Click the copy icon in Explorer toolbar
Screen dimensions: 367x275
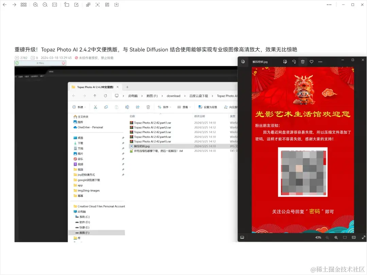point(106,107)
